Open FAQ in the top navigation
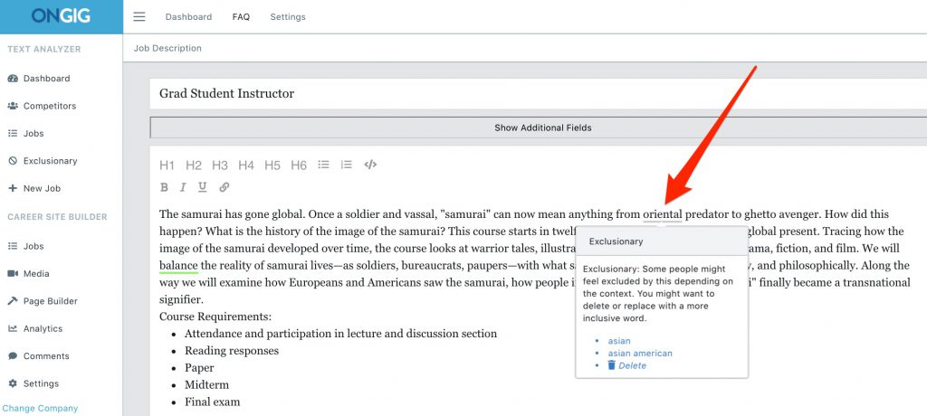Image resolution: width=927 pixels, height=416 pixels. (x=241, y=17)
